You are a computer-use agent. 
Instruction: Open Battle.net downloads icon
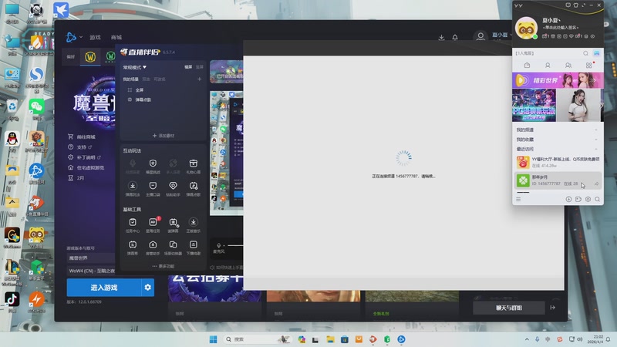click(x=441, y=37)
